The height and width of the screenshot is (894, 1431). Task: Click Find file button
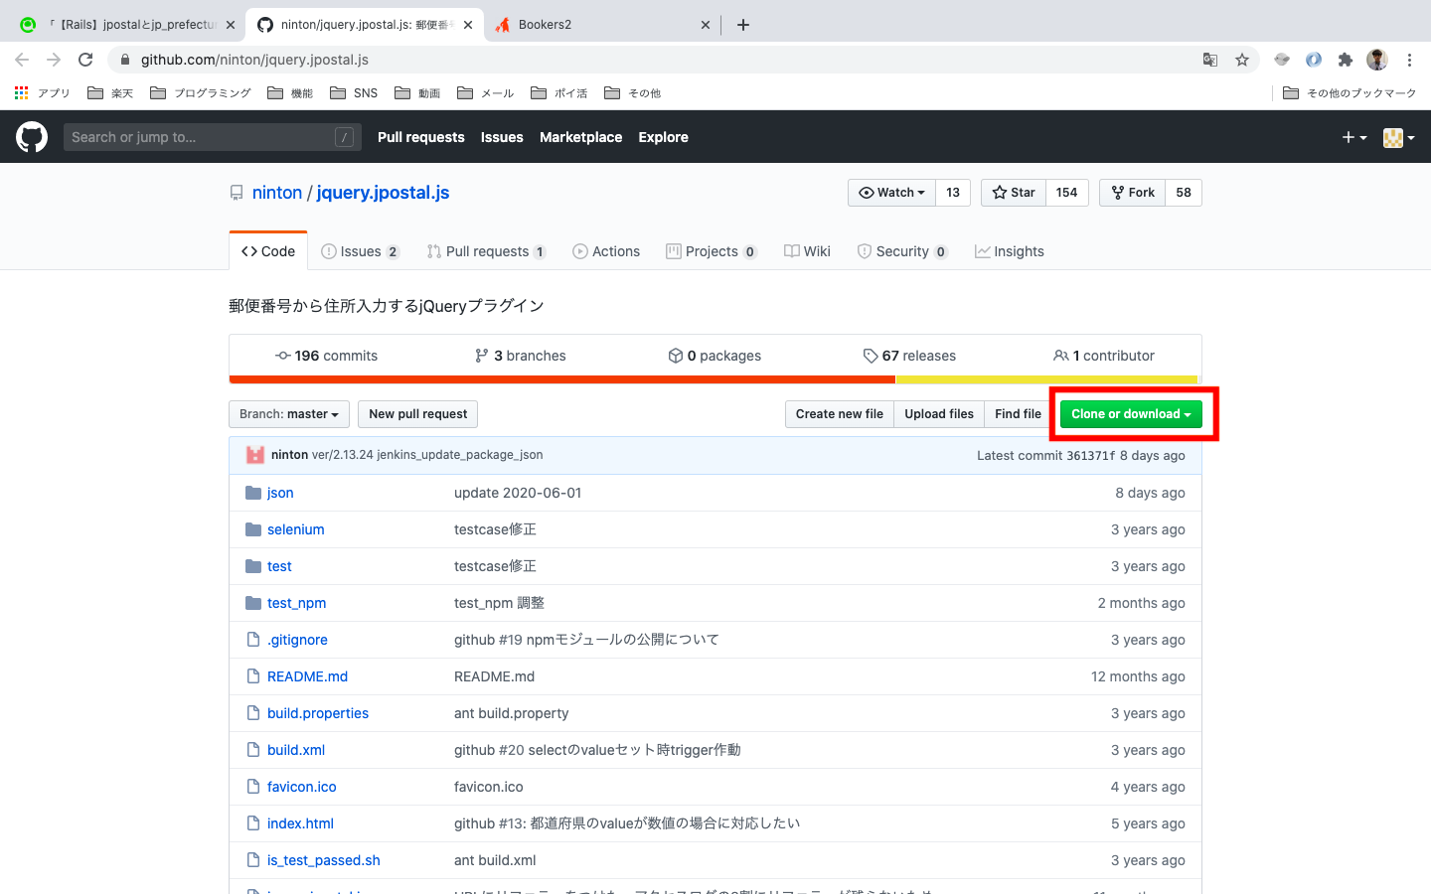(x=1018, y=414)
